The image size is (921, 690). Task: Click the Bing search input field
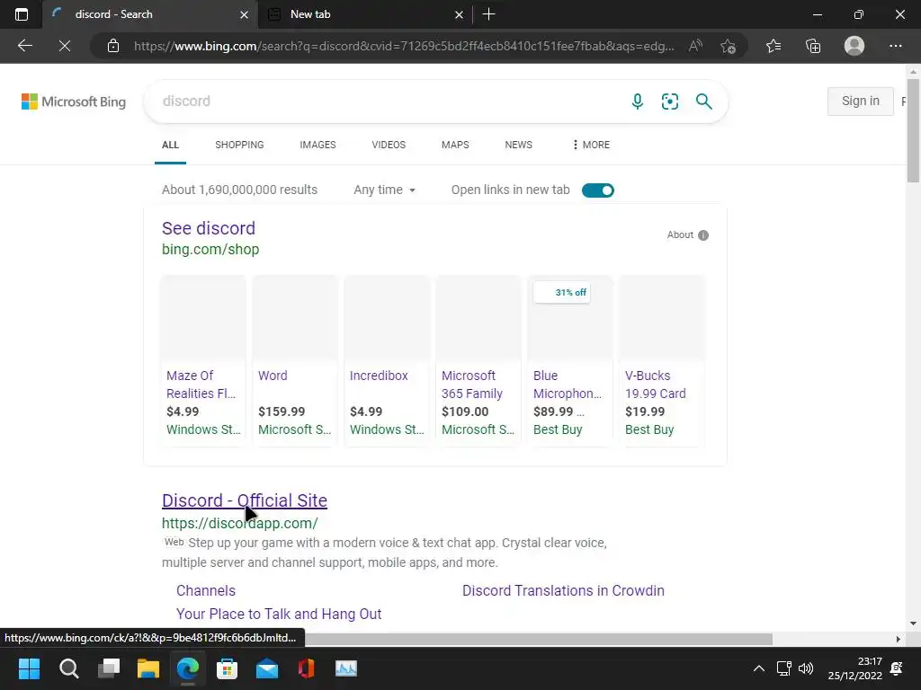[x=388, y=102]
